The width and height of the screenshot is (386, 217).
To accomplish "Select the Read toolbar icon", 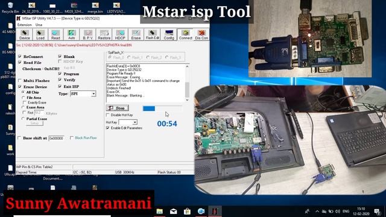I will point(55,34).
